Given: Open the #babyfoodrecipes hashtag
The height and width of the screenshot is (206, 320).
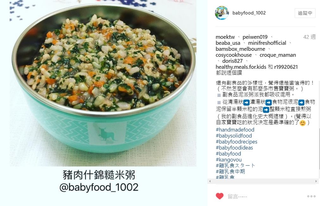Looking at the screenshot, I should pos(236,142).
